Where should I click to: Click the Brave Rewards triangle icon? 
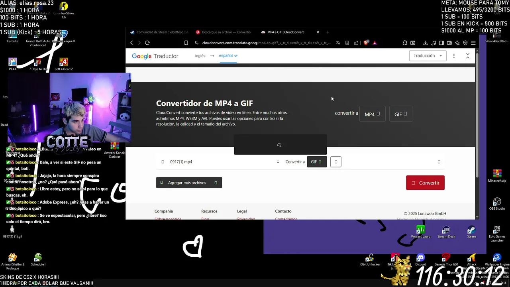(x=375, y=43)
